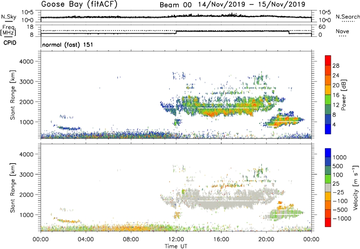Click the '12:00' time axis label
360x249 pixels.
[176, 240]
